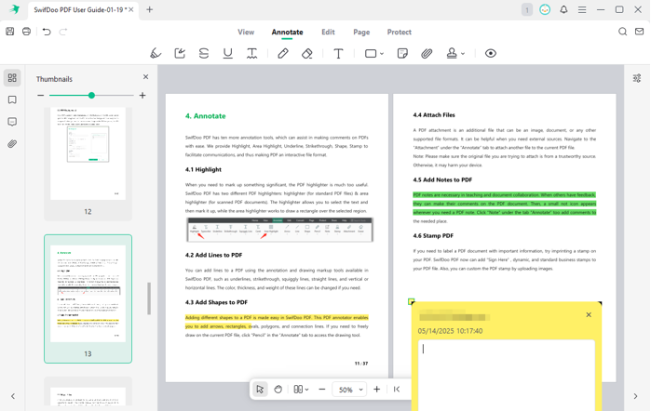Switch to the View tab
The height and width of the screenshot is (411, 651).
click(x=246, y=32)
